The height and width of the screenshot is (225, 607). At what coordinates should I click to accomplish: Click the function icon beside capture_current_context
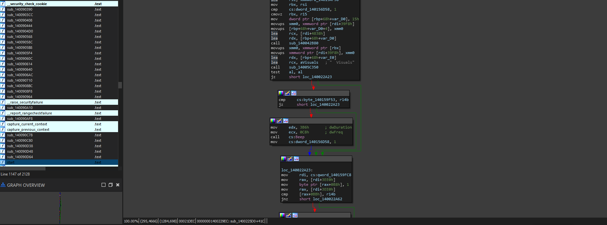(3, 124)
